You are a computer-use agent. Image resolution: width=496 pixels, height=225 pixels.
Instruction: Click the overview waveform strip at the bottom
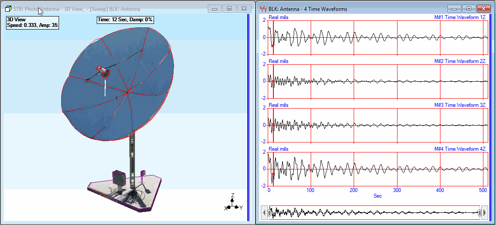pyautogui.click(x=375, y=213)
